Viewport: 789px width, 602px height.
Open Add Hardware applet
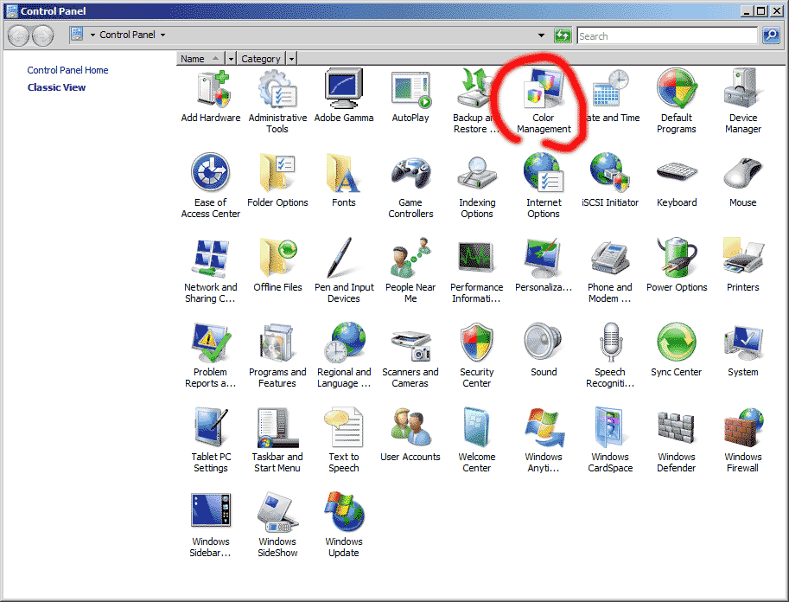point(210,96)
